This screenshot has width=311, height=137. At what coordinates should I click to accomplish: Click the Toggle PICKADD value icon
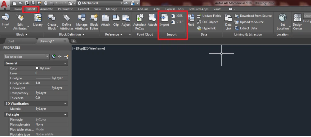click(53, 57)
